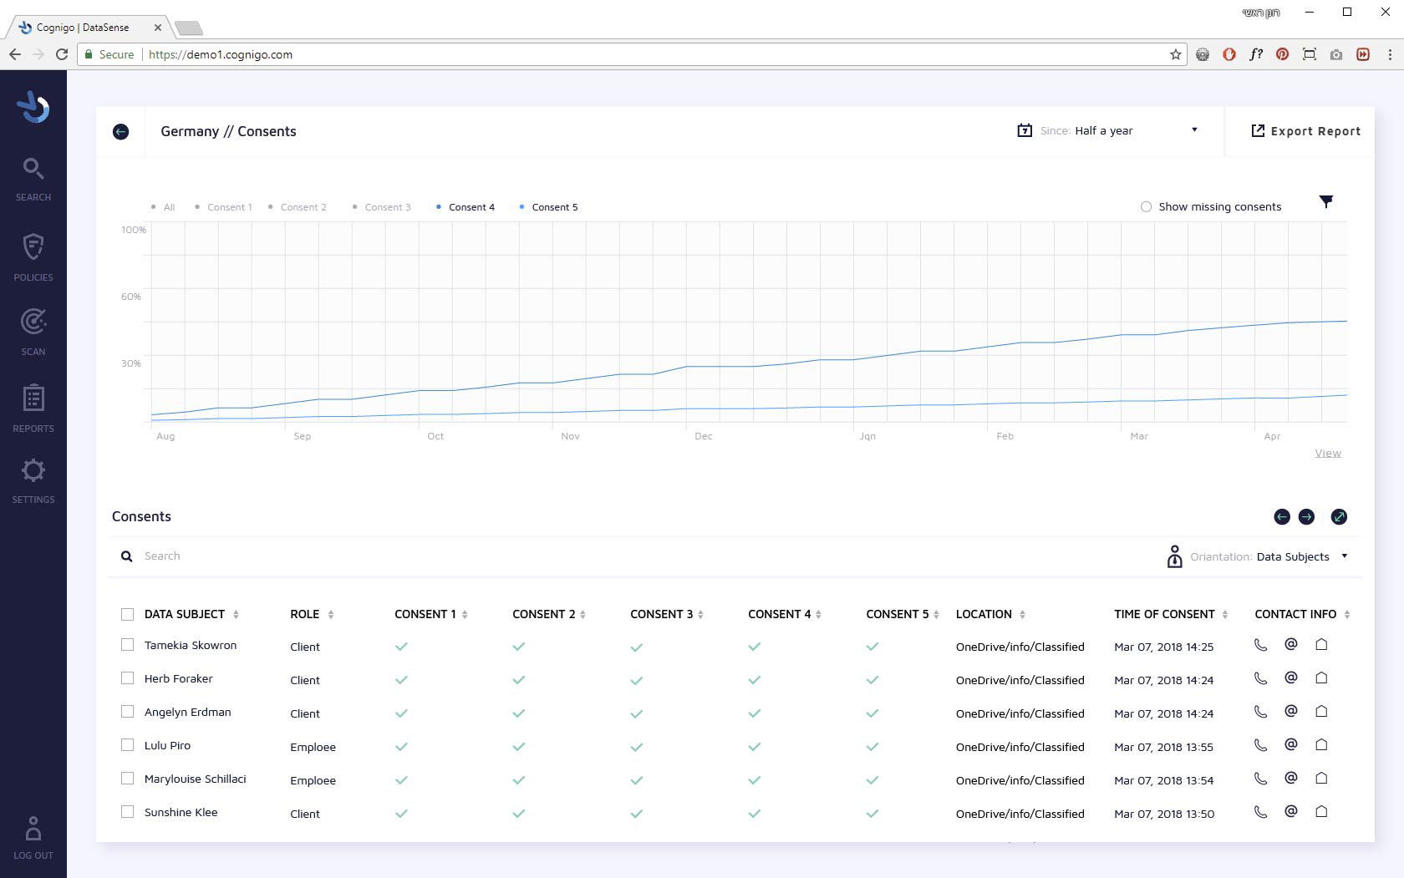The image size is (1404, 878).
Task: Open the Cognigo | DataSense browser tab
Action: pos(89,28)
